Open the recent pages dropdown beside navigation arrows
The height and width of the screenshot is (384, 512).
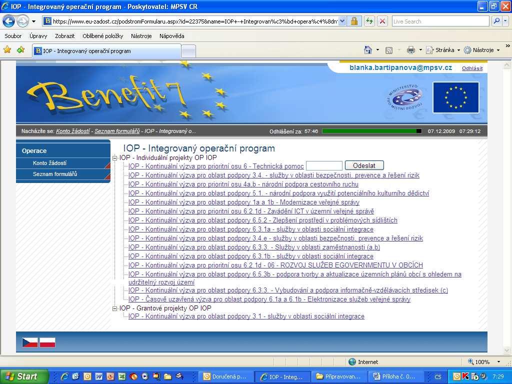(33, 21)
